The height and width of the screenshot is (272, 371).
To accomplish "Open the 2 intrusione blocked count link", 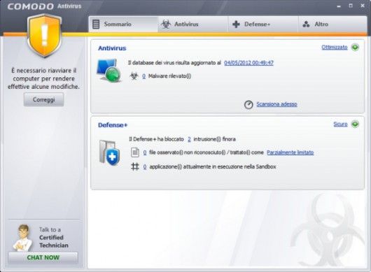I will pyautogui.click(x=189, y=139).
